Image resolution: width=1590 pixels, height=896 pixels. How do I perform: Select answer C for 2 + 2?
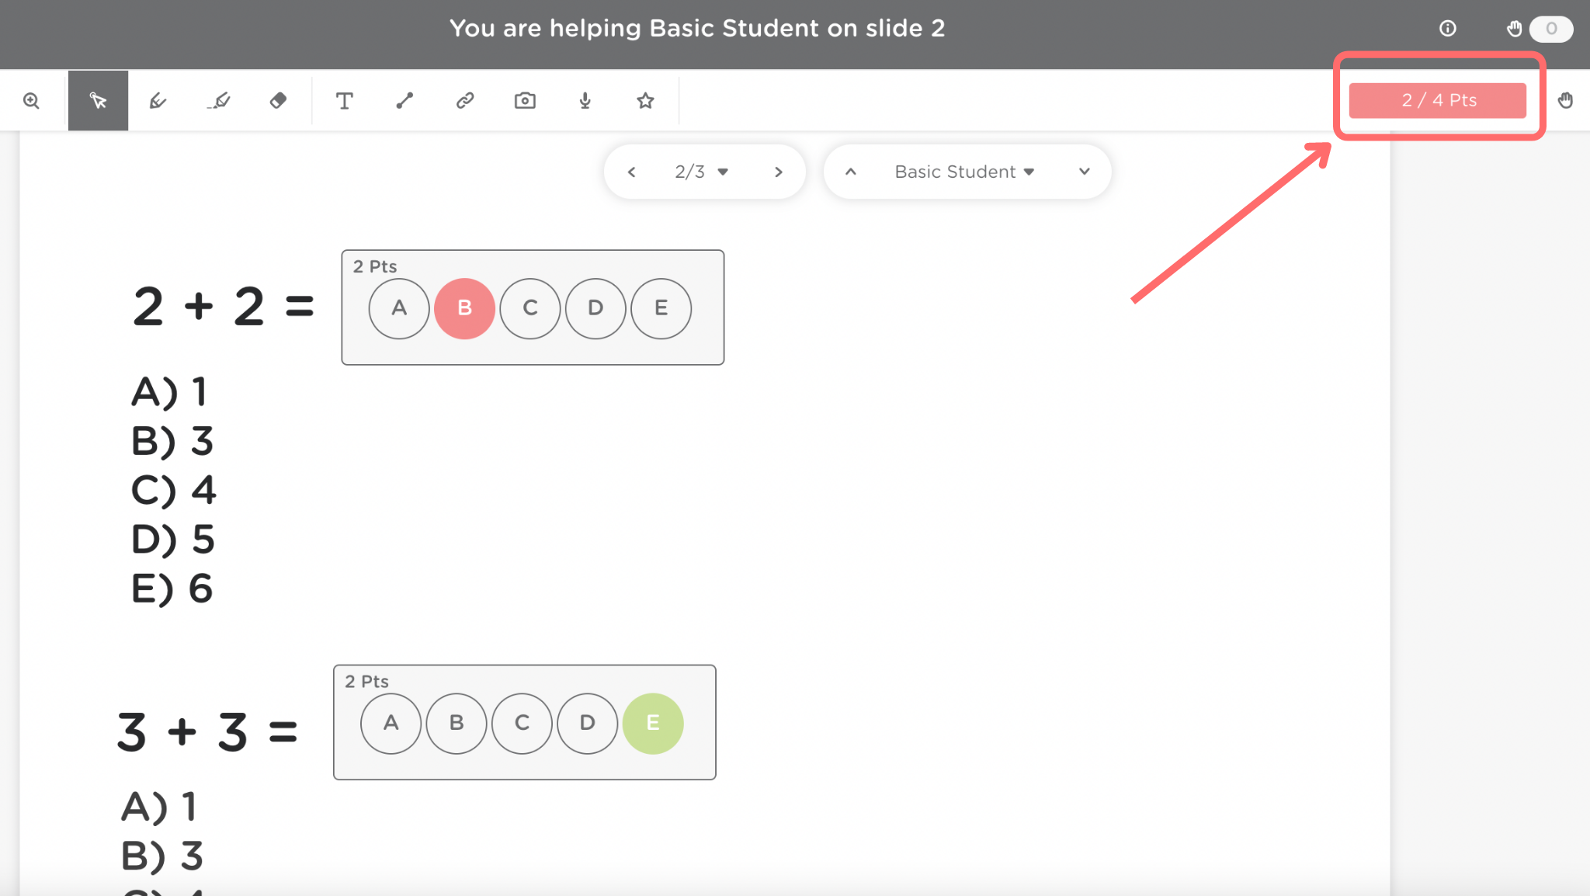pos(530,308)
